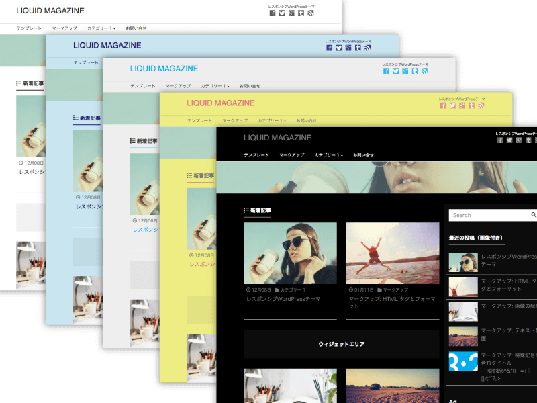Expand カテゴリー1 dropdown in the yellow theme menu
The width and height of the screenshot is (537, 403).
pos(272,121)
